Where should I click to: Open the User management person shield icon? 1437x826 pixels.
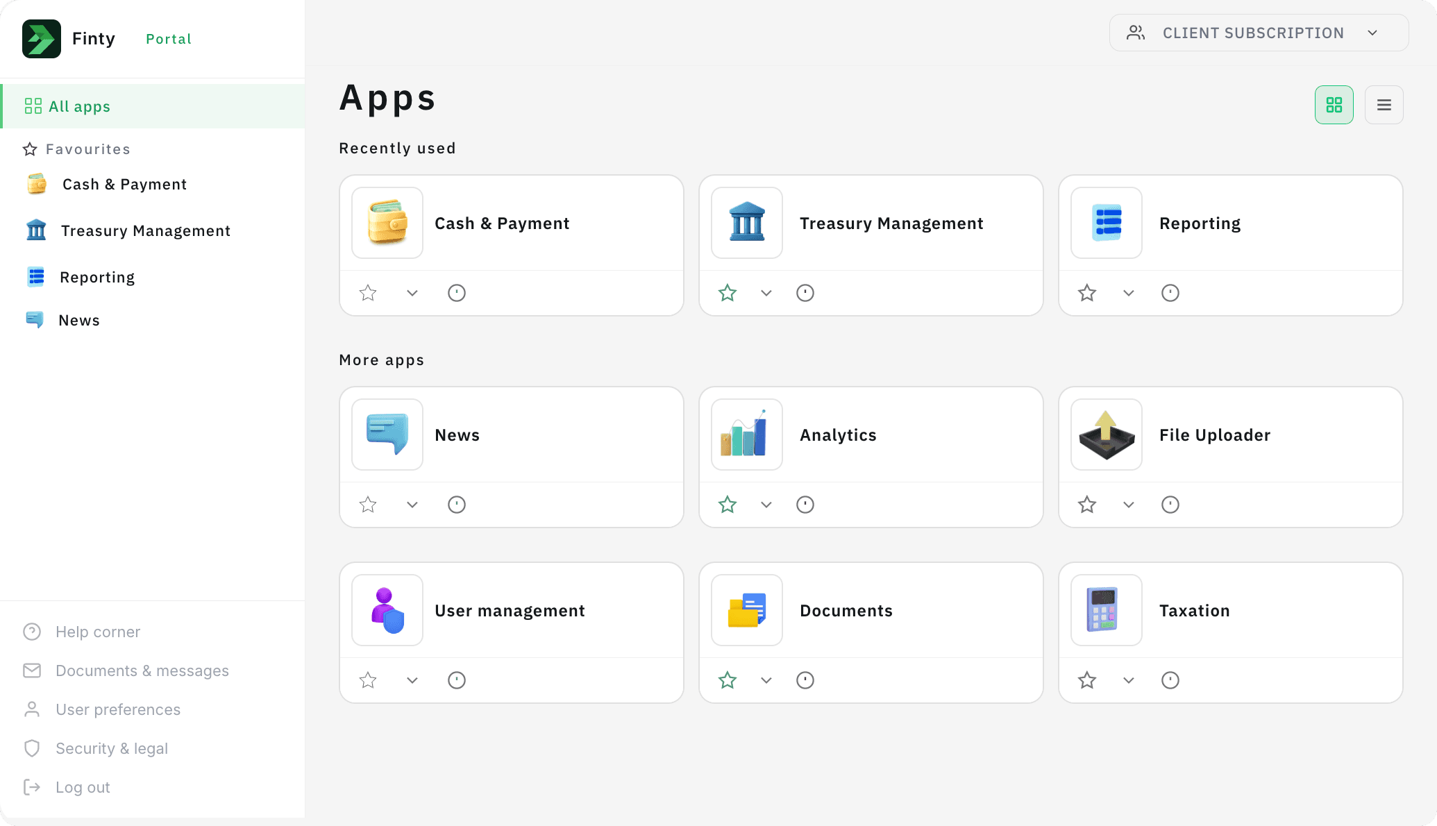(387, 610)
